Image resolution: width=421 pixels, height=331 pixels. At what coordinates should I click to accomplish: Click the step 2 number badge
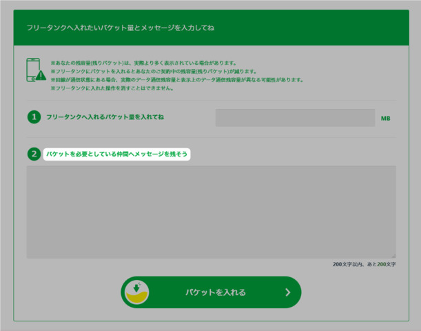(34, 154)
